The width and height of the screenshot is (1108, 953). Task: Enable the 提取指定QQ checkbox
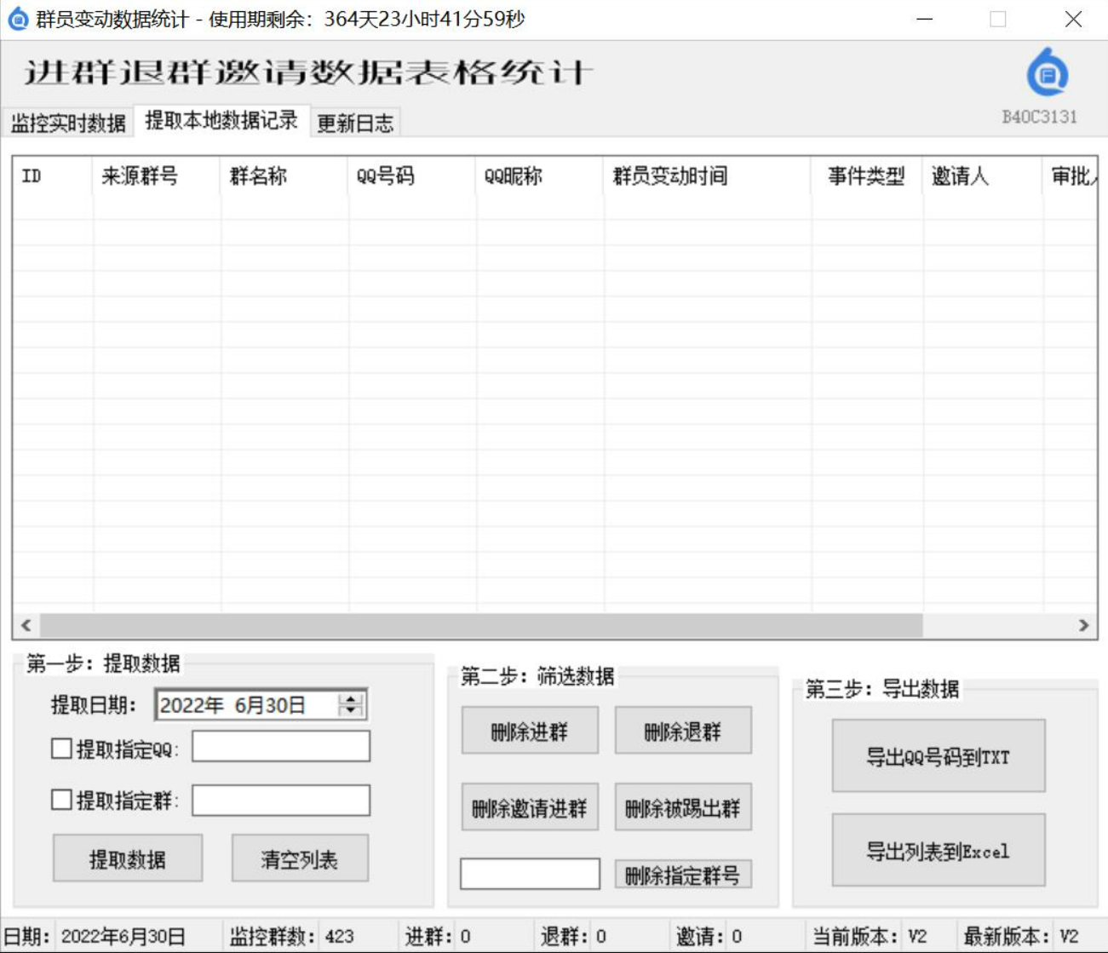coord(61,749)
